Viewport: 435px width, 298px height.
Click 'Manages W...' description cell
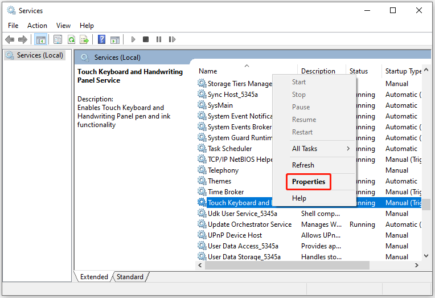[x=321, y=224]
